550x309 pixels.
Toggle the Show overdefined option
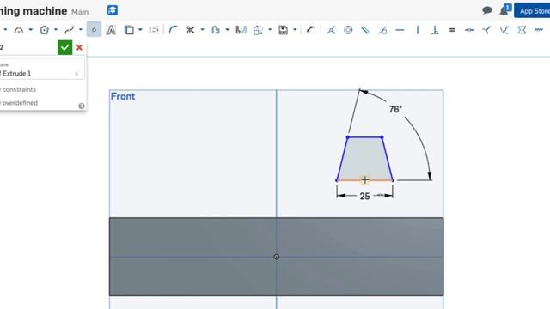(19, 103)
